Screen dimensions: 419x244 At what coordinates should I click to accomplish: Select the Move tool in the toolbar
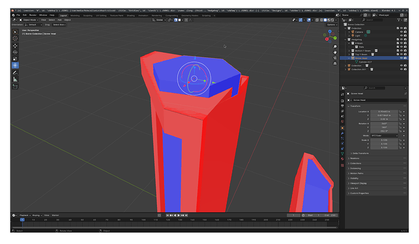pyautogui.click(x=15, y=46)
